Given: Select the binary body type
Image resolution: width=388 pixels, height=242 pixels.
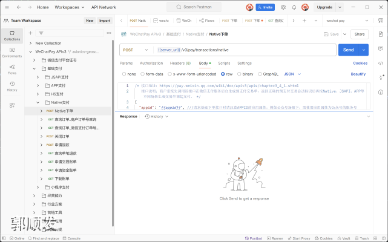Looking at the screenshot, I should [x=245, y=74].
